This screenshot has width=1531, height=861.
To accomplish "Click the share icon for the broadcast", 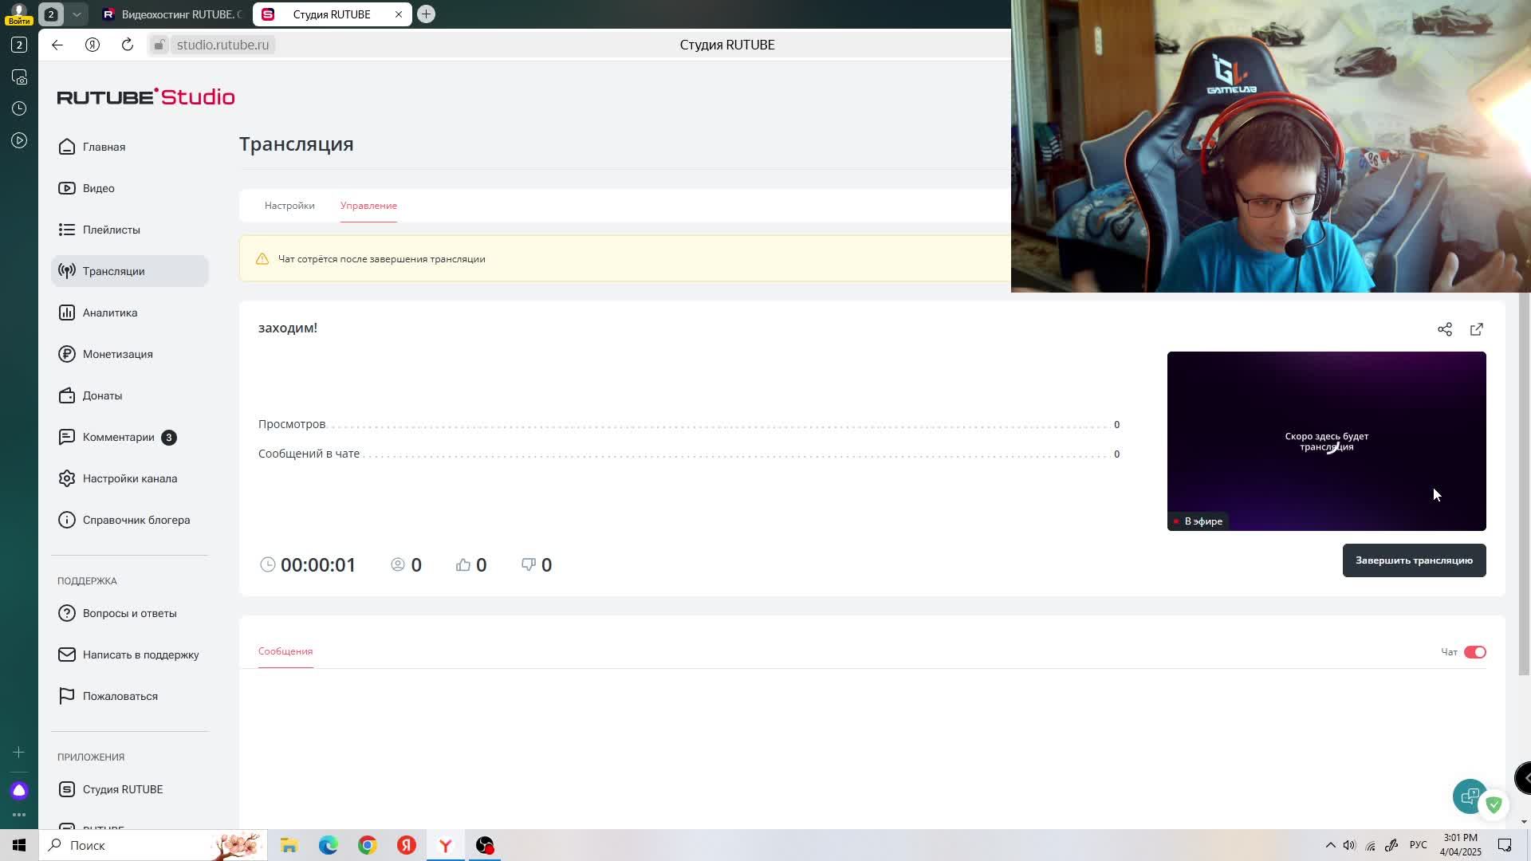I will [x=1444, y=329].
